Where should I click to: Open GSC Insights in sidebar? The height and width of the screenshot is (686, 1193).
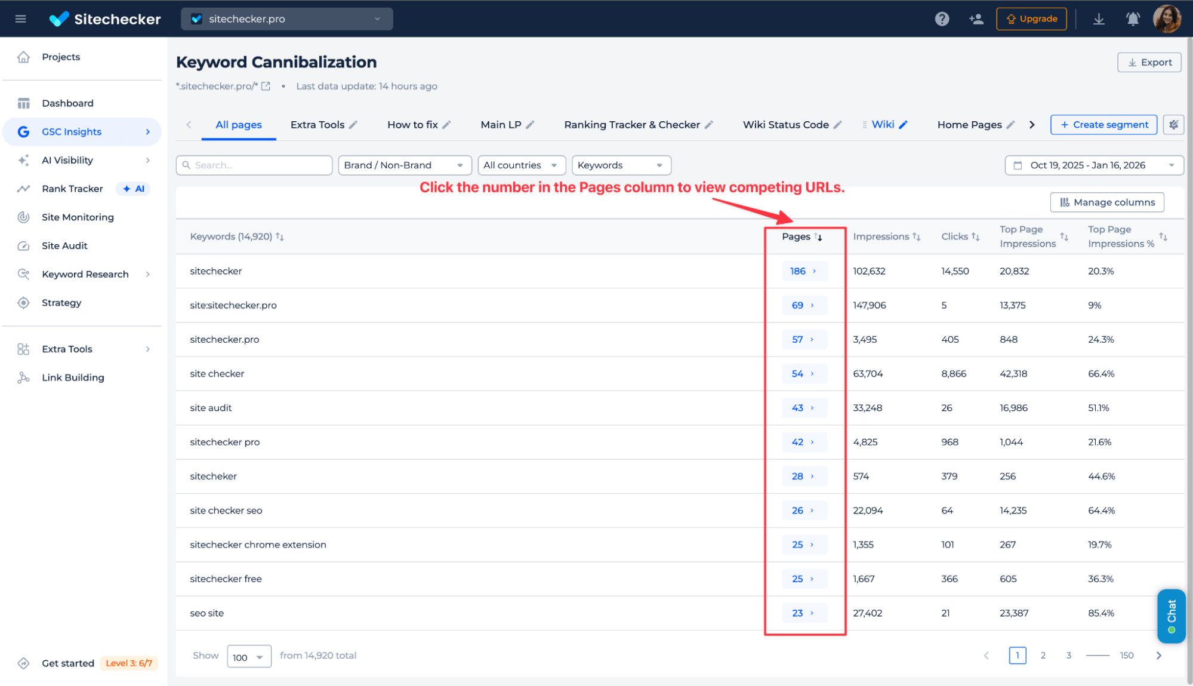[72, 132]
